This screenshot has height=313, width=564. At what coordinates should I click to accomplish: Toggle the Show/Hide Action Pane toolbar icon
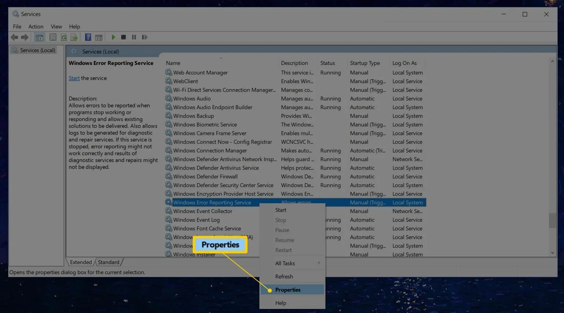point(99,37)
